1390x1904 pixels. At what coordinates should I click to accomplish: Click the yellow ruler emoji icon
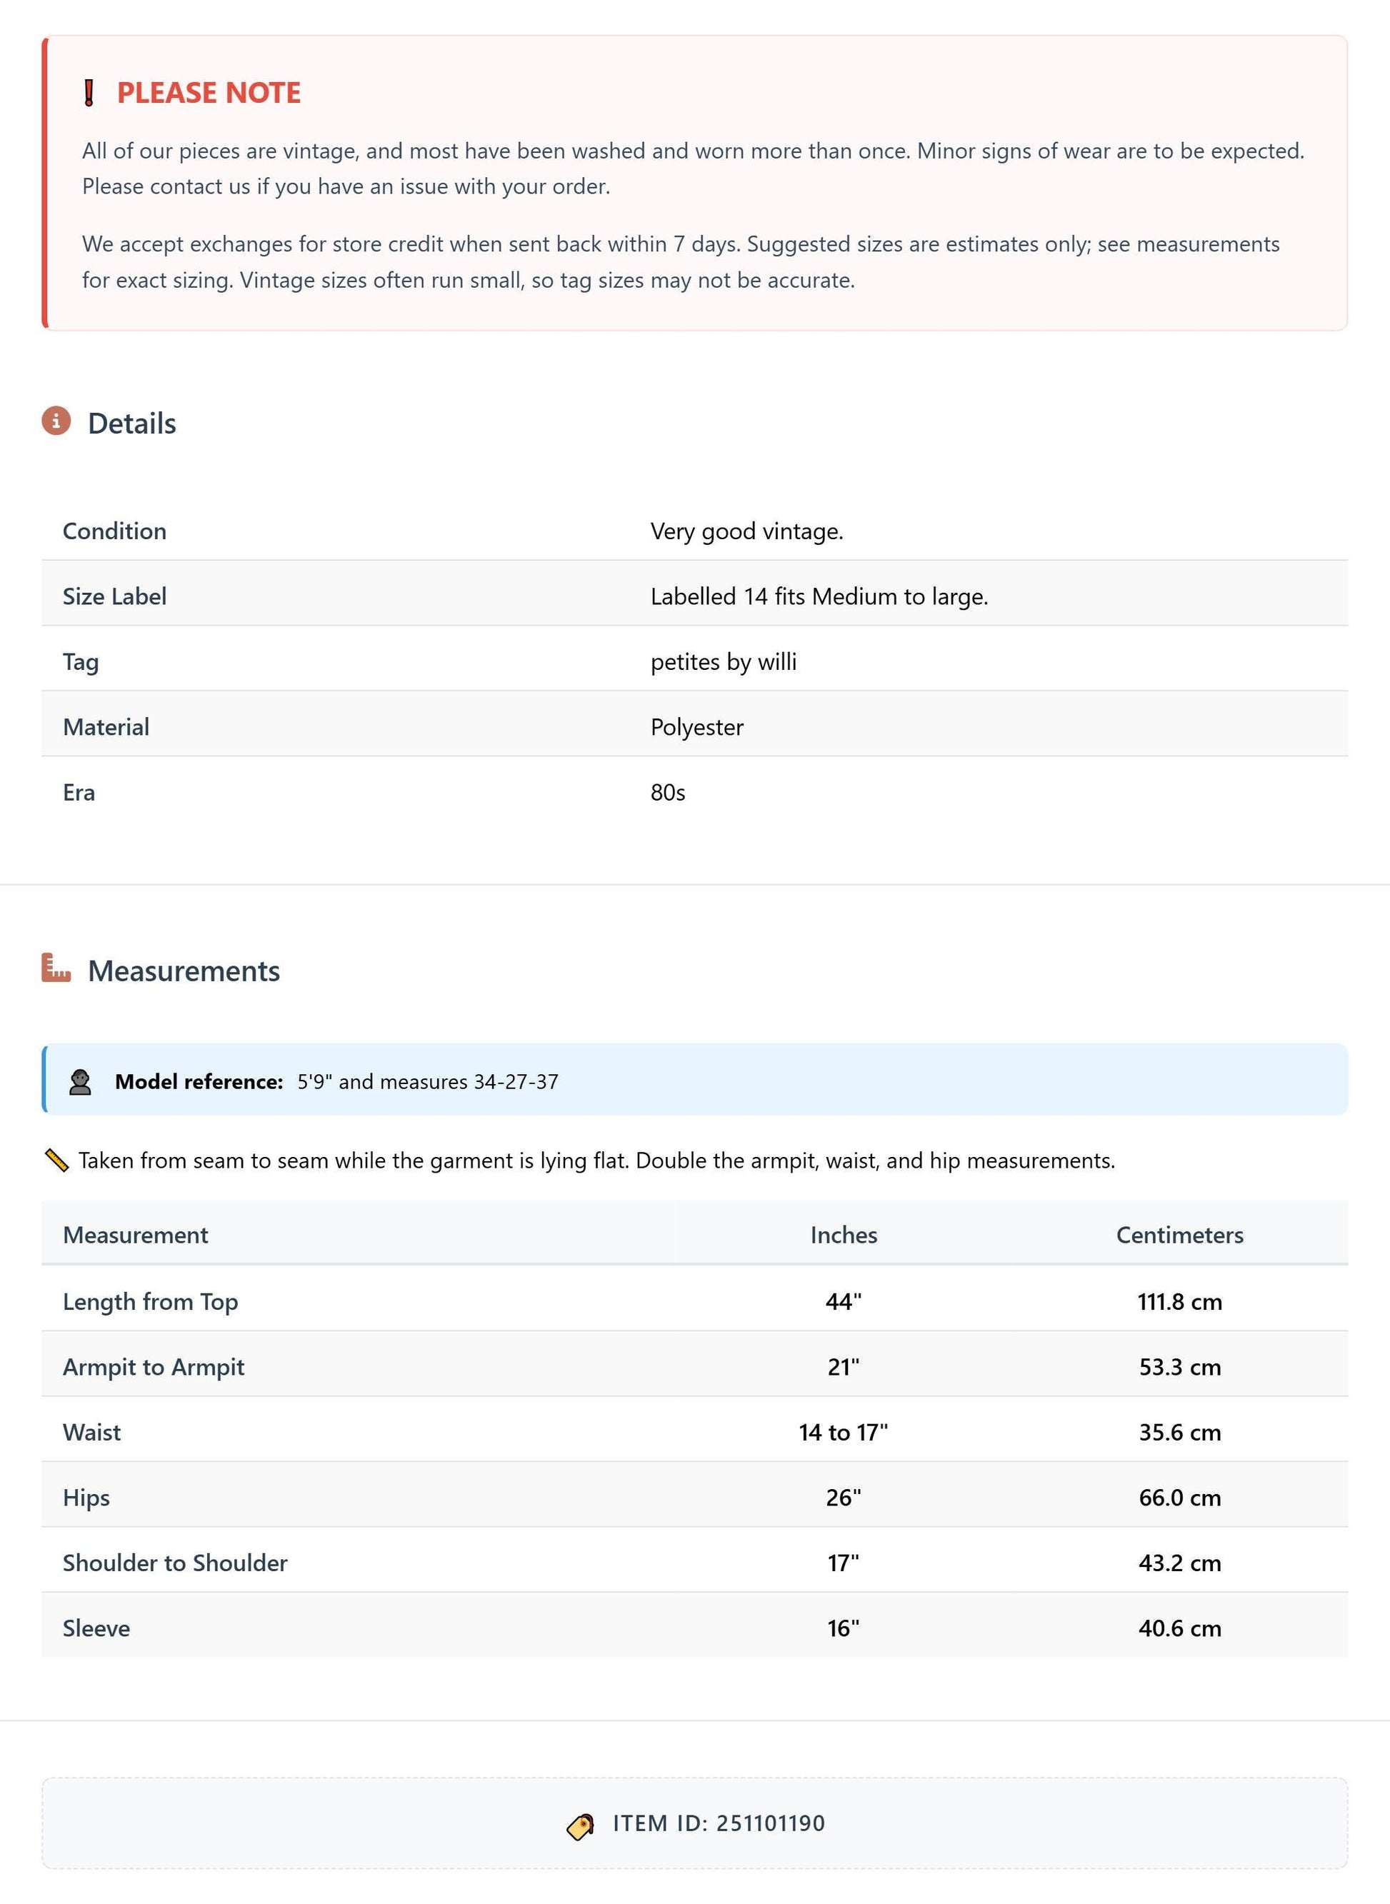pos(56,1161)
